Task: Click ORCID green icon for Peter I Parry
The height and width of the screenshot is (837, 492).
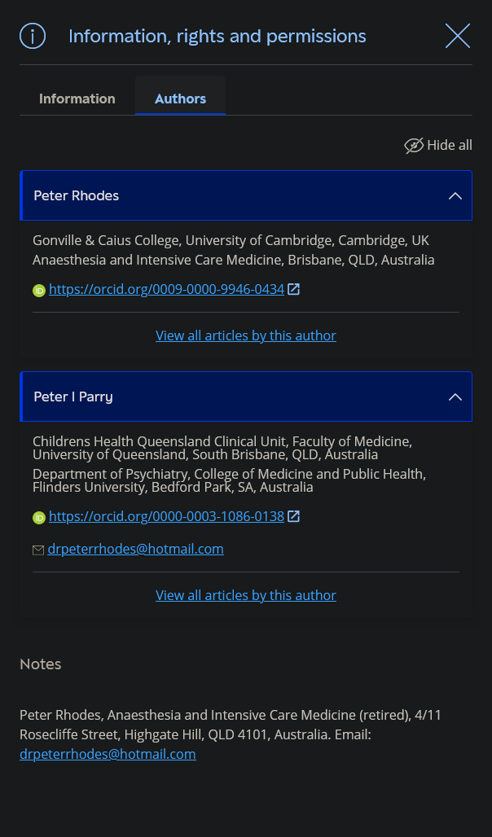Action: [x=39, y=517]
